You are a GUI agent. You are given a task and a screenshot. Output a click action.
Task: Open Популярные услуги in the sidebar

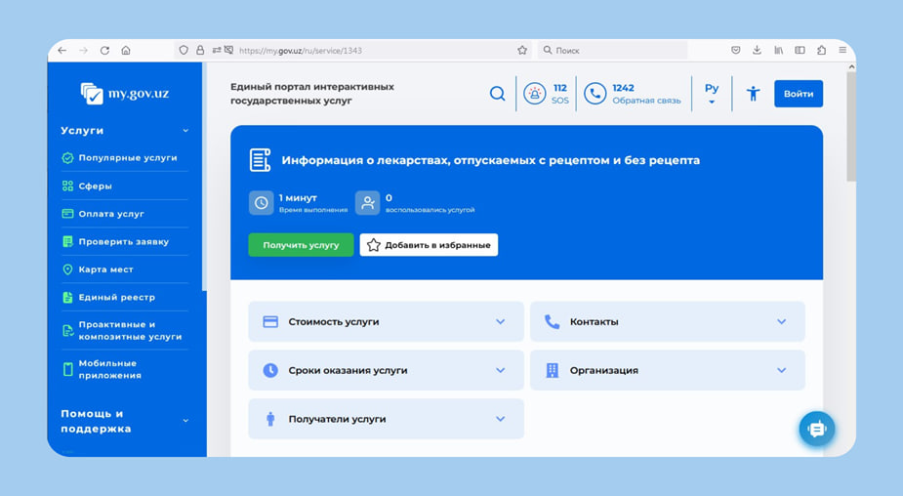point(127,157)
